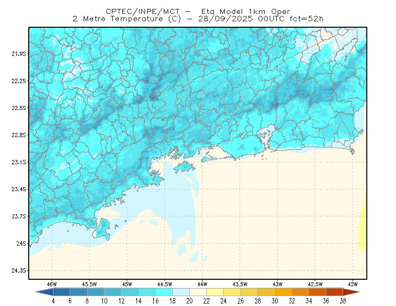Click the 22.5S latitude axis label
This screenshot has height=306, width=396.
tap(19, 108)
